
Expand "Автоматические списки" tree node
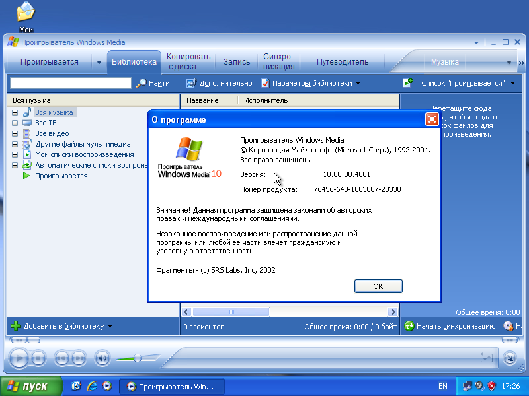pos(15,166)
